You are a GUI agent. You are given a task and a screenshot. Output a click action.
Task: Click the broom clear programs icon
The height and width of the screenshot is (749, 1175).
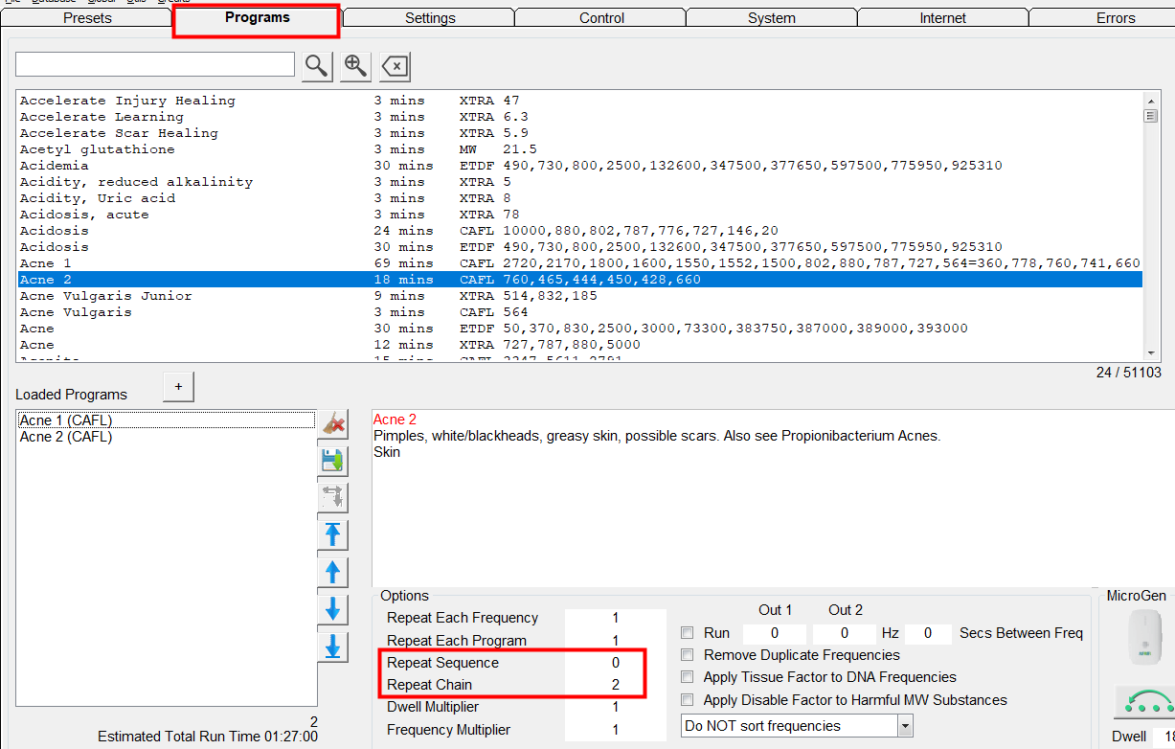[x=333, y=423]
